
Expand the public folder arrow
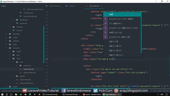pos(6,45)
